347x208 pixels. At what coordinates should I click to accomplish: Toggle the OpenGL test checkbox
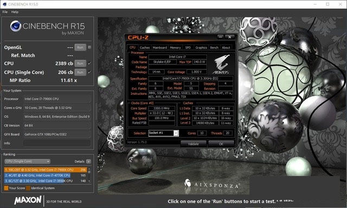(89, 47)
